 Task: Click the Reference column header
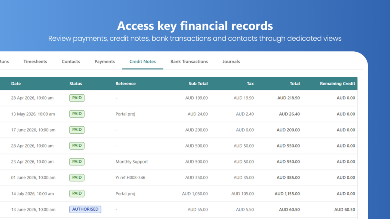[125, 84]
